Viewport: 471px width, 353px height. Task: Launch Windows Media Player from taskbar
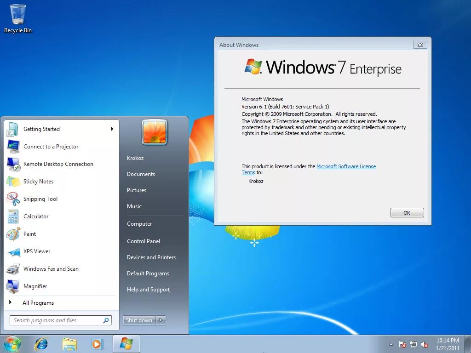point(98,344)
